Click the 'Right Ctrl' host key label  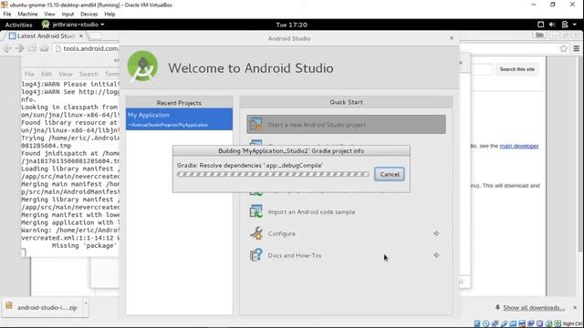[x=573, y=323]
